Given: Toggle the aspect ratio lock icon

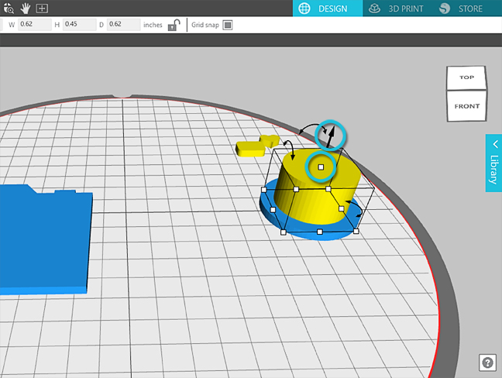Looking at the screenshot, I should pyautogui.click(x=174, y=25).
